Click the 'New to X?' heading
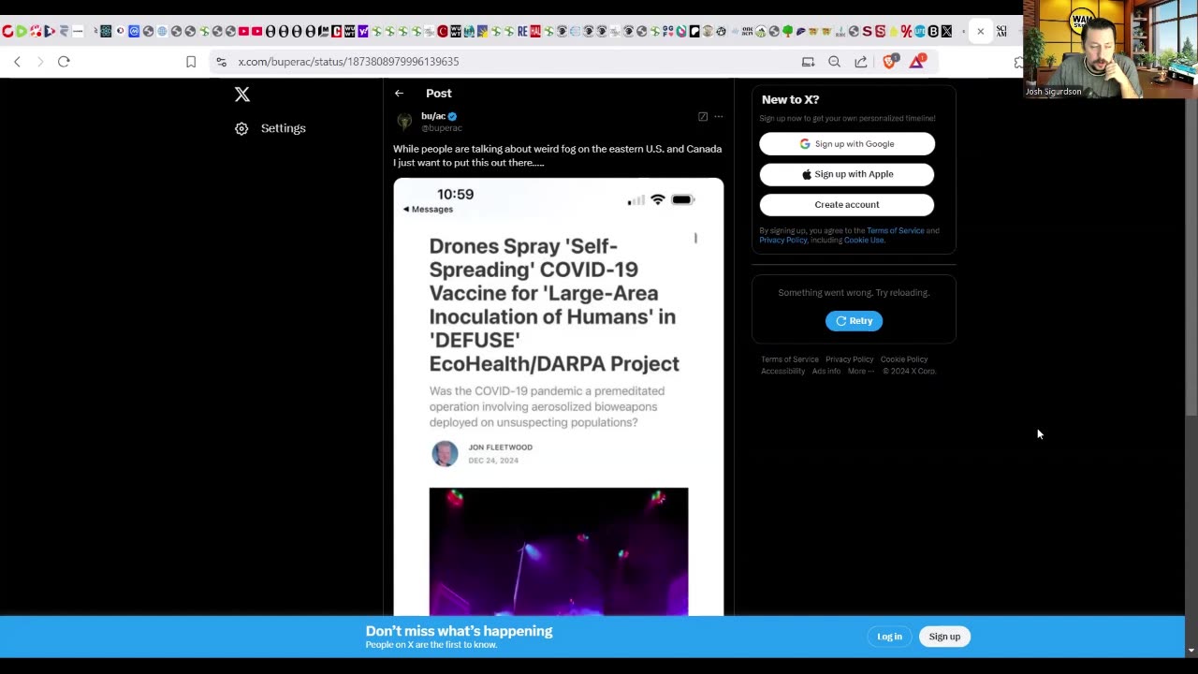 tap(790, 99)
